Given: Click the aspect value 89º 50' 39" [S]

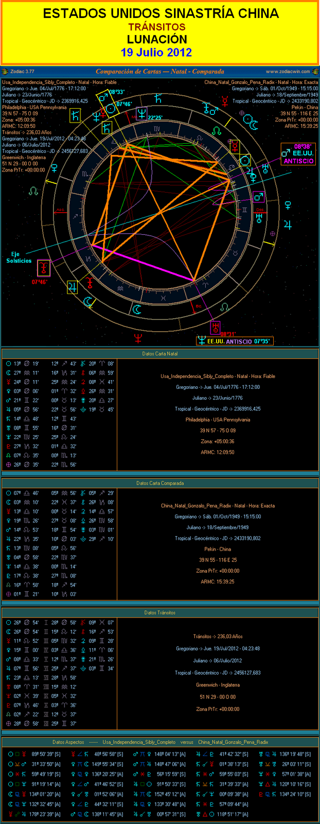Looking at the screenshot, I should tap(46, 754).
